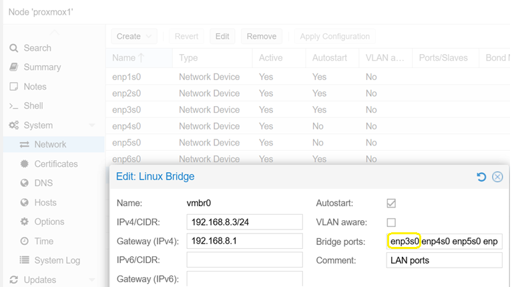Click the Hosts globe icon
Image resolution: width=516 pixels, height=287 pixels.
pyautogui.click(x=24, y=202)
